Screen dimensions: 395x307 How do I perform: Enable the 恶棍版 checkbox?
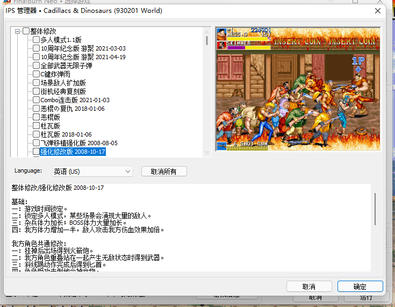tap(37, 117)
